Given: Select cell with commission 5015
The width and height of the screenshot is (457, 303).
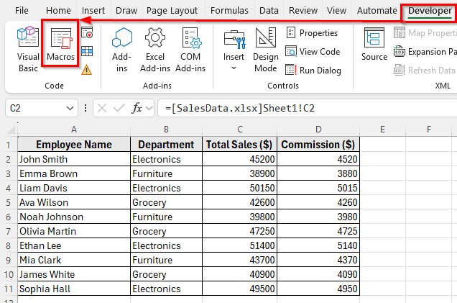Looking at the screenshot, I should click(318, 188).
